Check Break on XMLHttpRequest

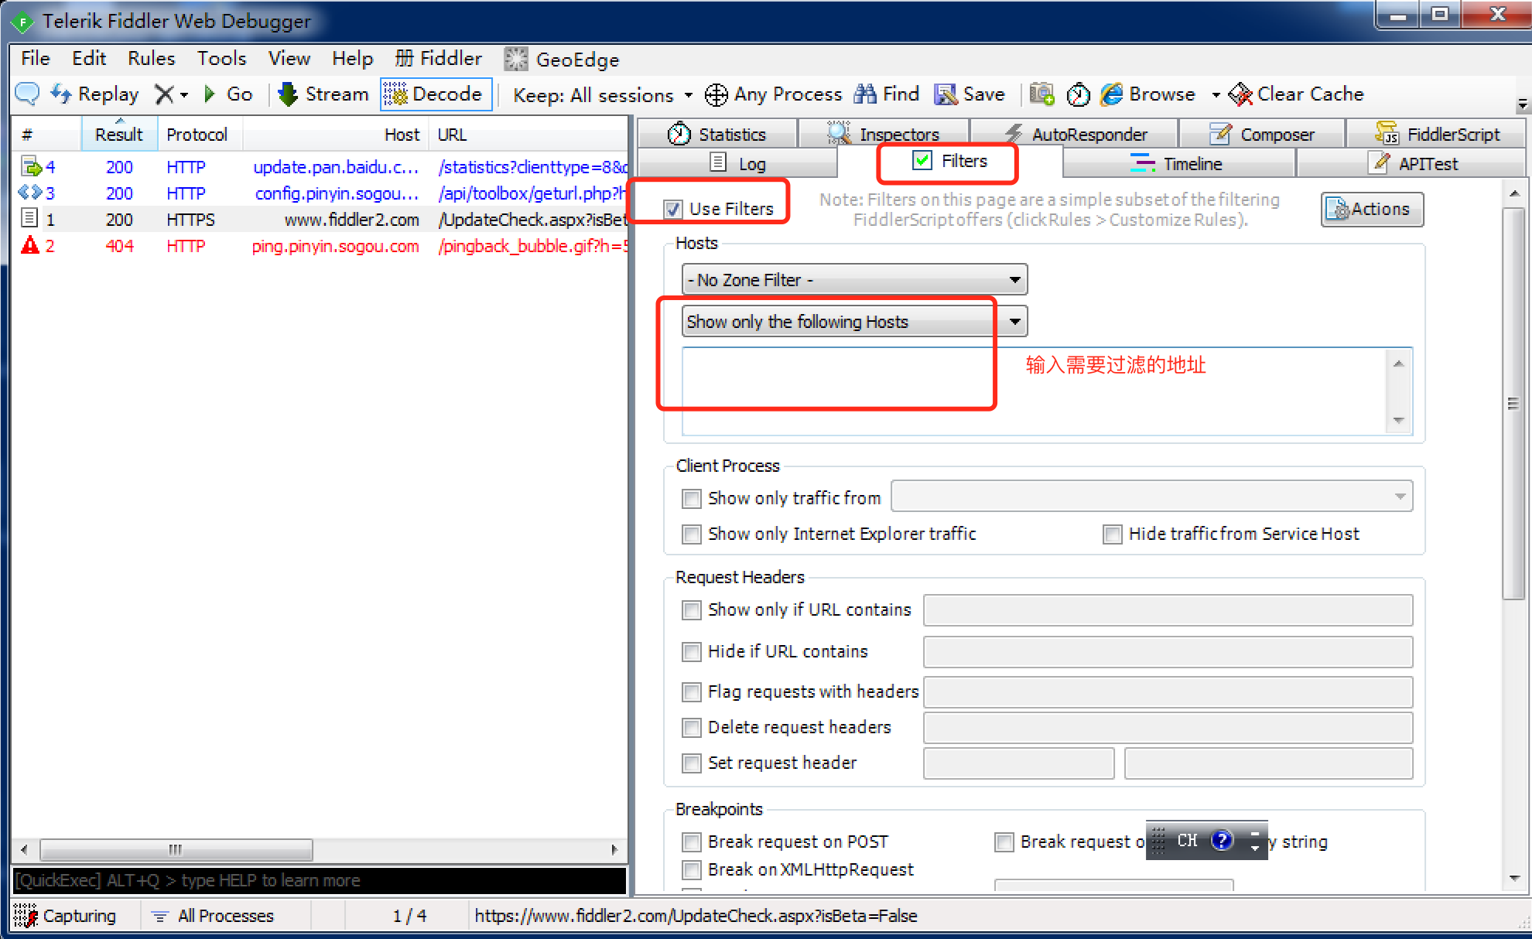(691, 869)
